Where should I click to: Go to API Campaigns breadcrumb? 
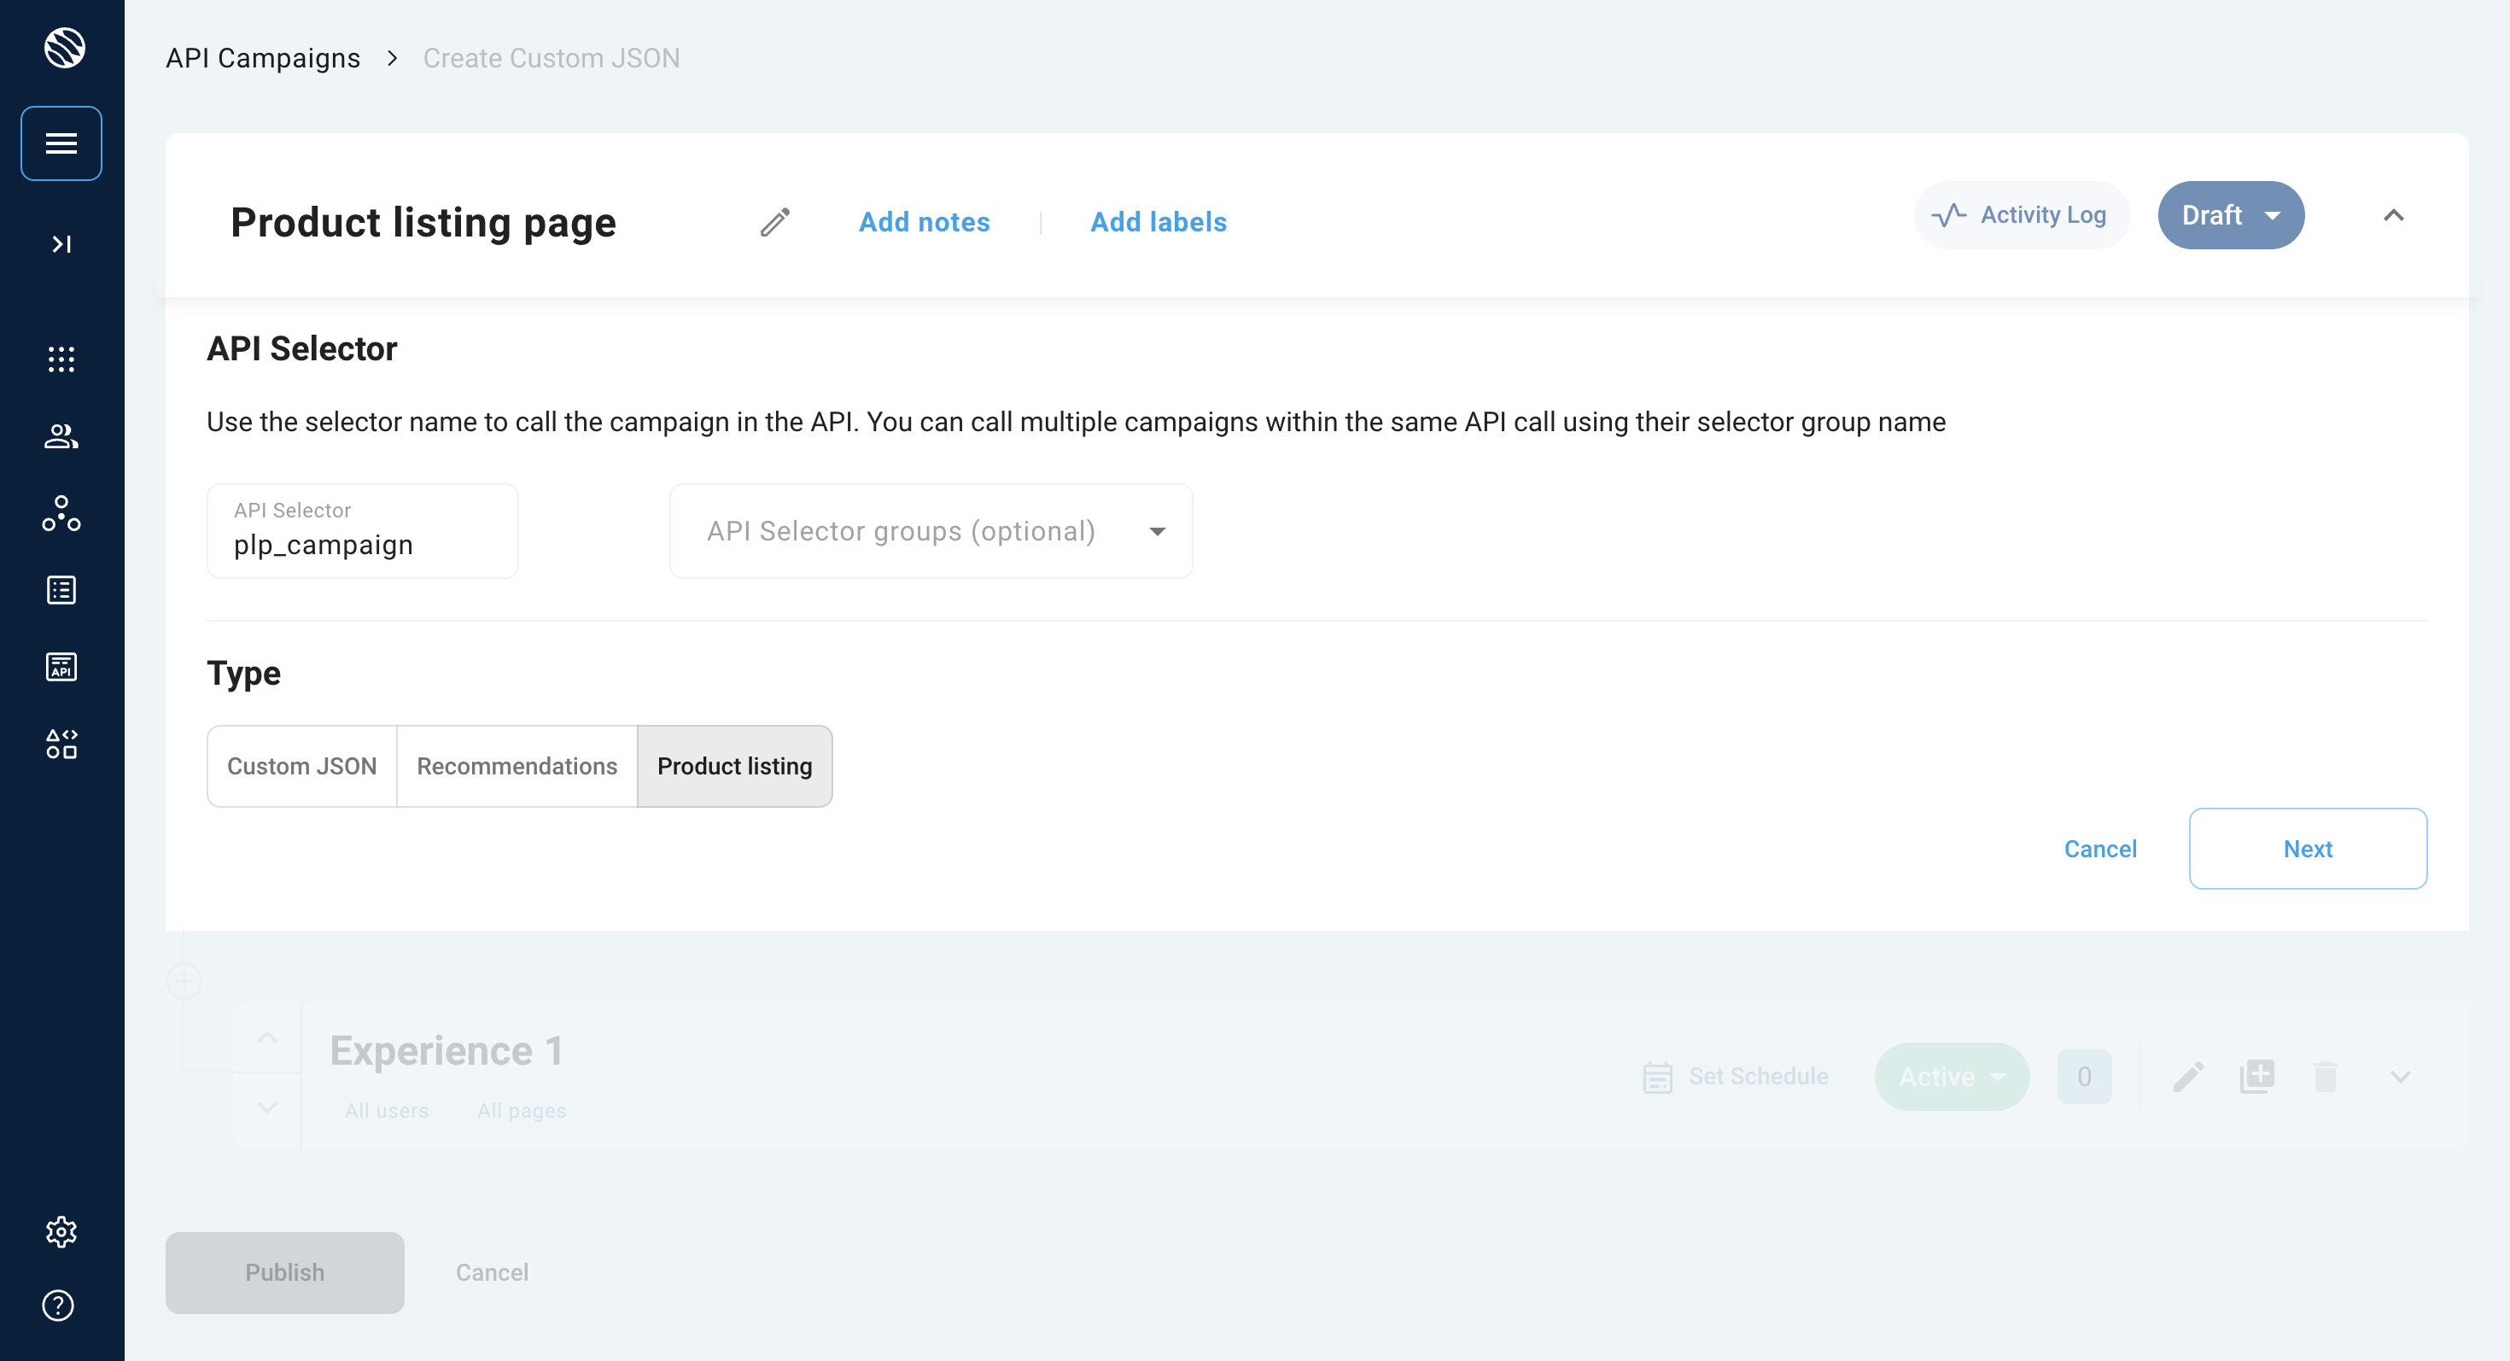(x=263, y=58)
